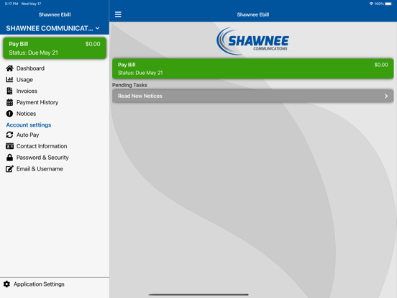
Task: Click the battery indicator in status bar
Action: pos(388,4)
